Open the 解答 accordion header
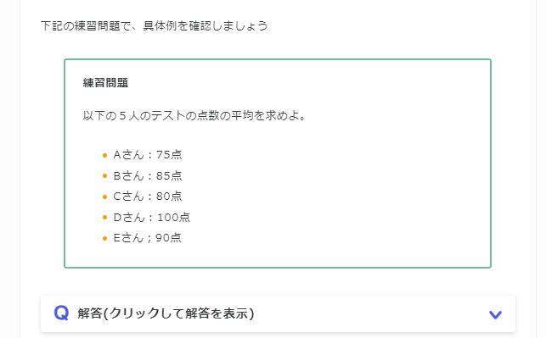546x338 pixels. [x=278, y=313]
